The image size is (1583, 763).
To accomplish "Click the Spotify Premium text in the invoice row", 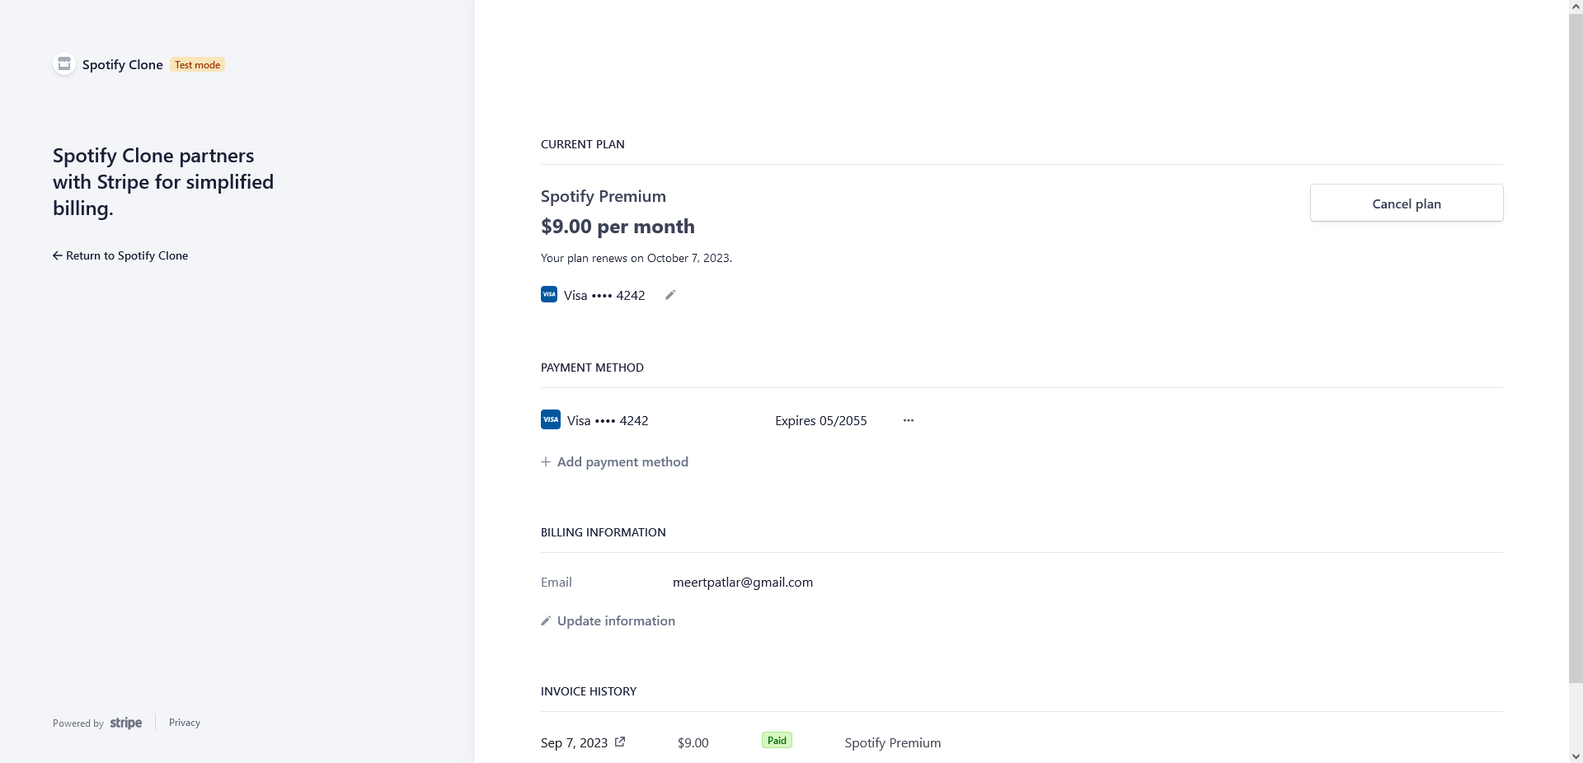I will (893, 742).
